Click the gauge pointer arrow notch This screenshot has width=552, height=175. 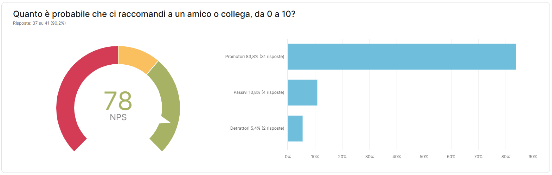click(166, 121)
